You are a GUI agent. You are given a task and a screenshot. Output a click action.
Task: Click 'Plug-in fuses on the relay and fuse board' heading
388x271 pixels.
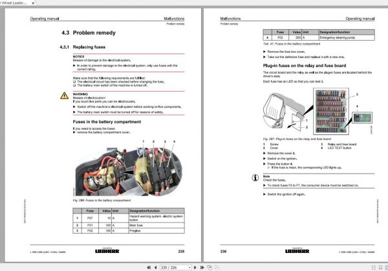pyautogui.click(x=305, y=66)
